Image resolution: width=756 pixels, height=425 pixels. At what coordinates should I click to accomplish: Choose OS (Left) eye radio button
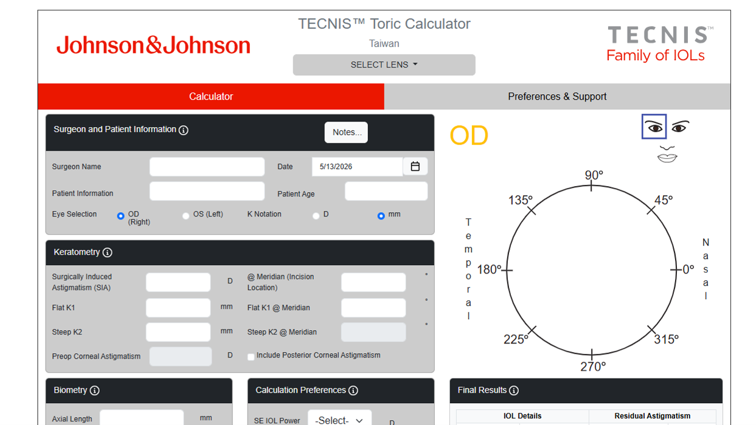(186, 216)
